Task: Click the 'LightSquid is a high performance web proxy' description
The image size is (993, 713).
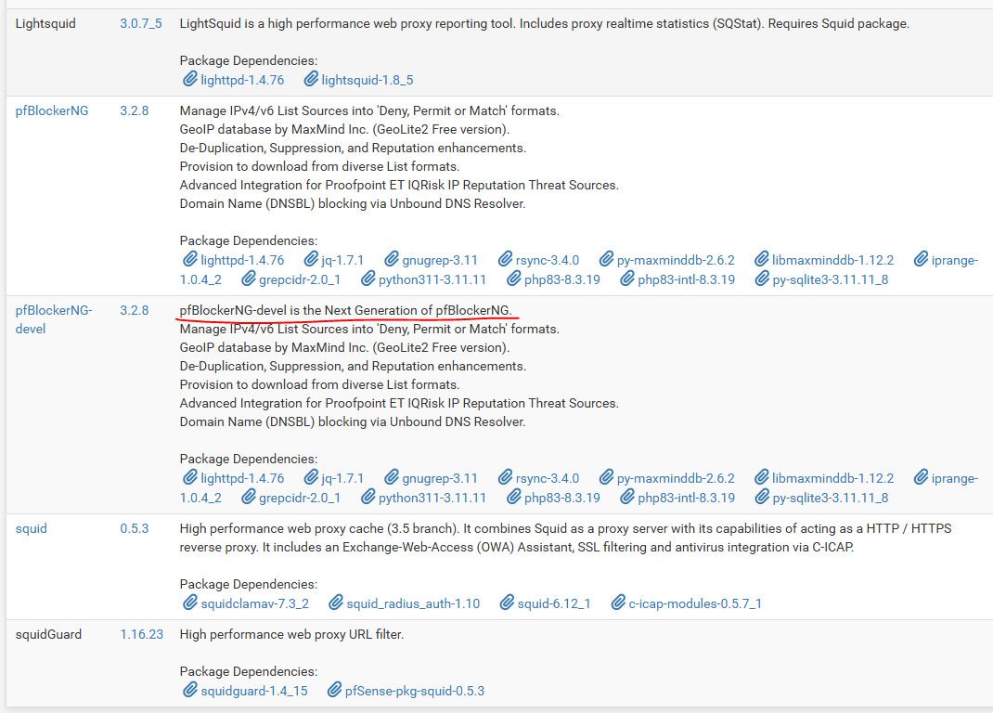Action: tap(545, 24)
